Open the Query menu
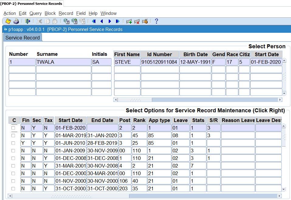This screenshot has height=200, width=291. pos(36,13)
